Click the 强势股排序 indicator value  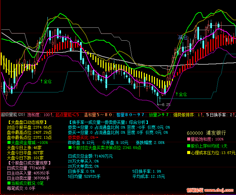point(188,115)
